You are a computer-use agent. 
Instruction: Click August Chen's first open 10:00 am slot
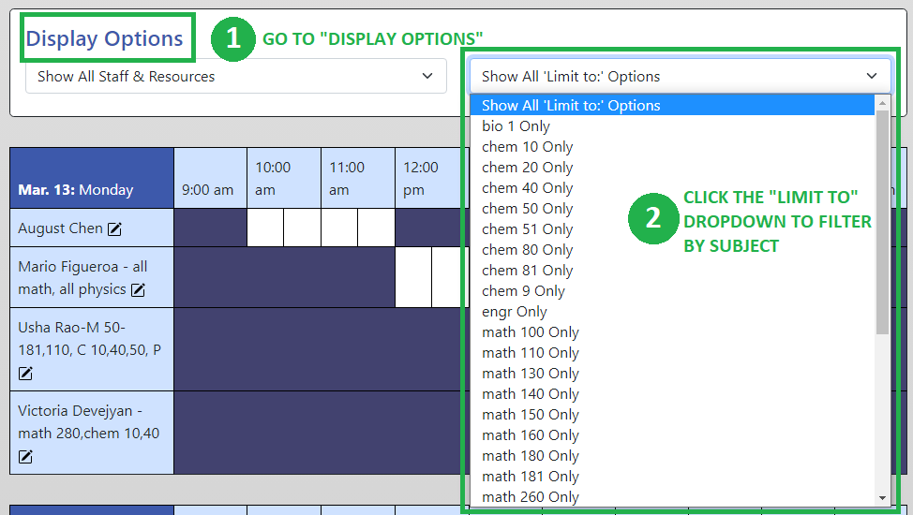click(x=265, y=228)
